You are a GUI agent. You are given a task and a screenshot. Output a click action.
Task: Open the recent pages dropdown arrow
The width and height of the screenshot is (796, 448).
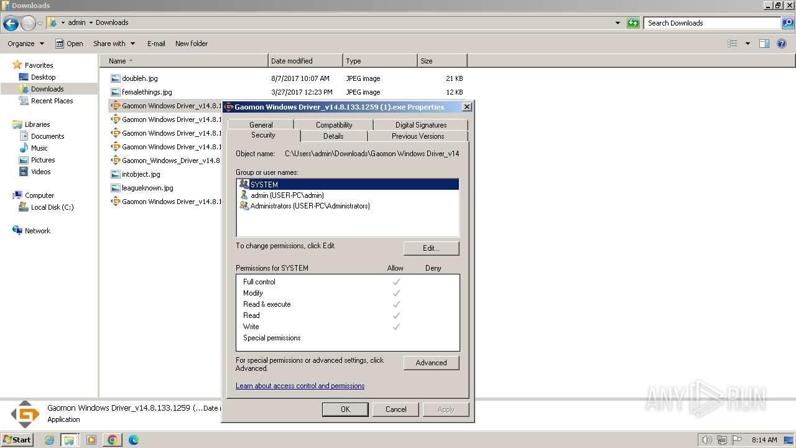(40, 23)
